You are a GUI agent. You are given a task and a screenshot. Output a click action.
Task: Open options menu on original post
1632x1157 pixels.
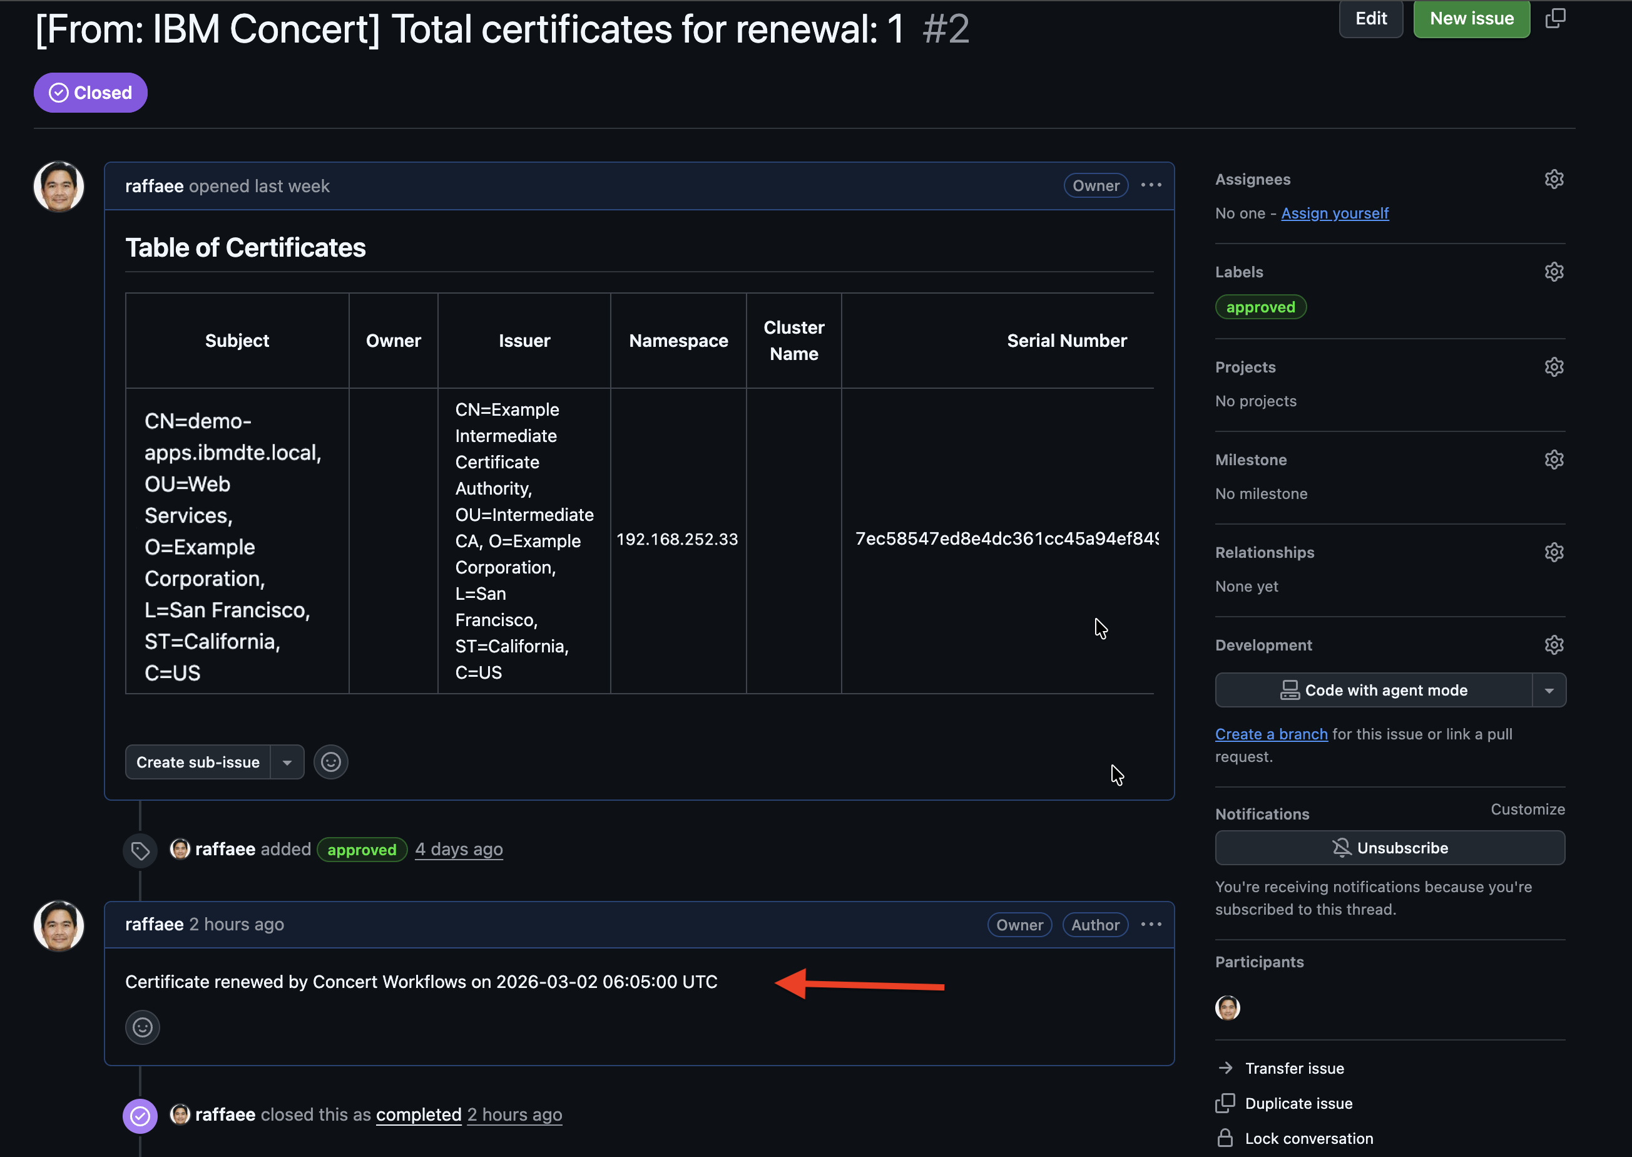1151,185
